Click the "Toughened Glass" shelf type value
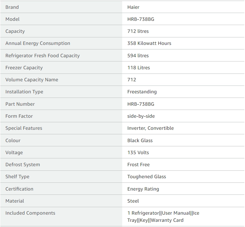 click(147, 177)
